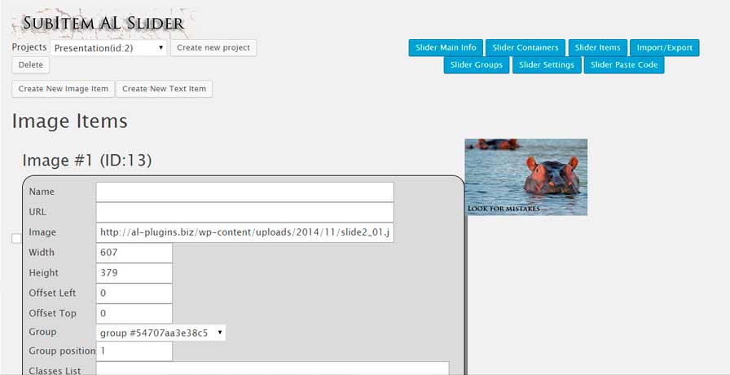
Task: Click the Name input field
Action: (245, 192)
